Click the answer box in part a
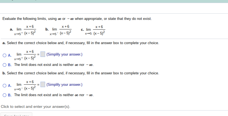The image size is (228, 116). tap(43, 54)
